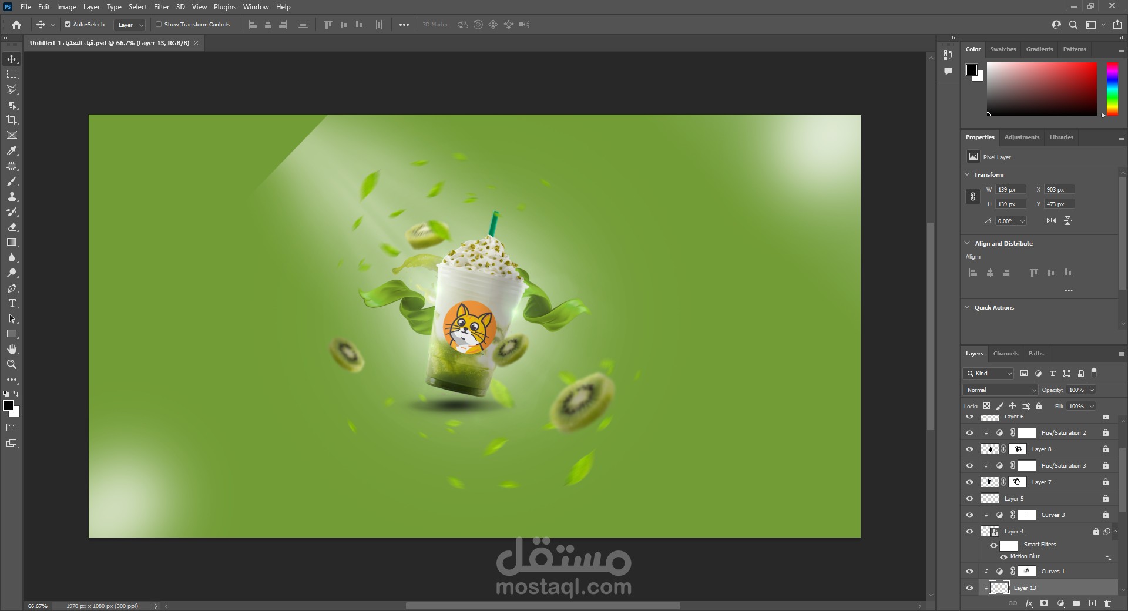Image resolution: width=1128 pixels, height=611 pixels.
Task: Click the hue spectrum slider strip
Action: (x=1112, y=89)
